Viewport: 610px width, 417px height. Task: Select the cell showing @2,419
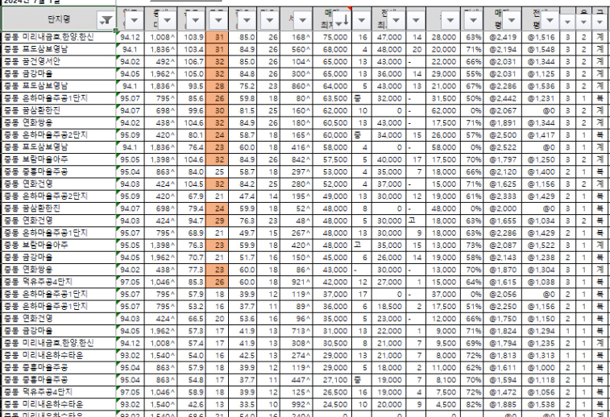[503, 37]
